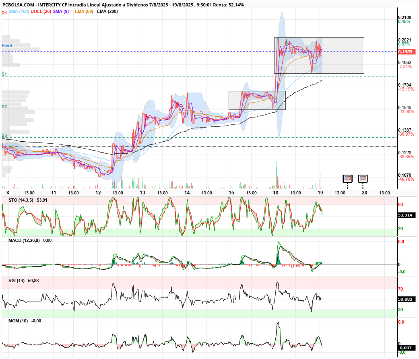Click the current price tag 0,1955

[406, 52]
